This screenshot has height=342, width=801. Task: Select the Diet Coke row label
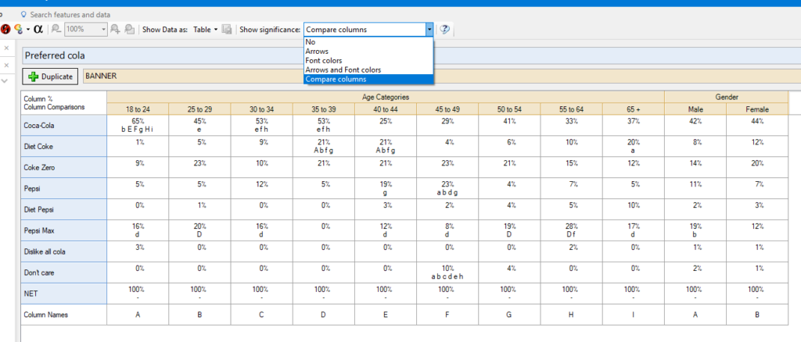(64, 146)
